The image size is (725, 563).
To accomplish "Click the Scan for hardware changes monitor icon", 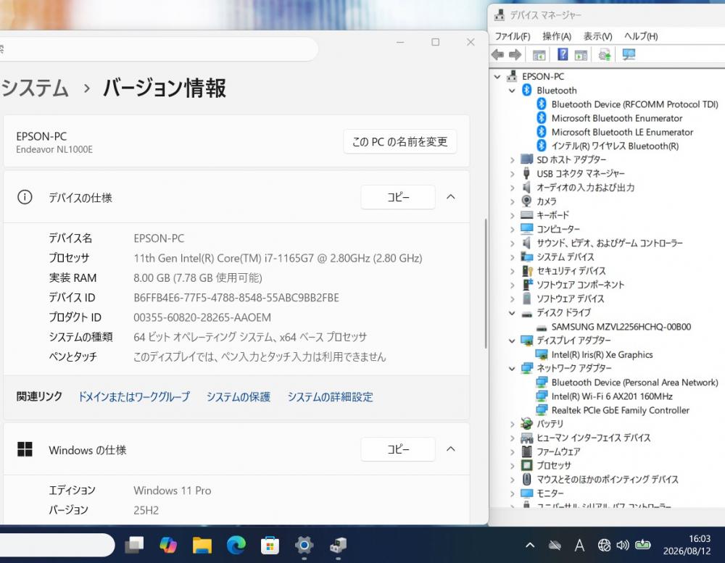I will [629, 55].
